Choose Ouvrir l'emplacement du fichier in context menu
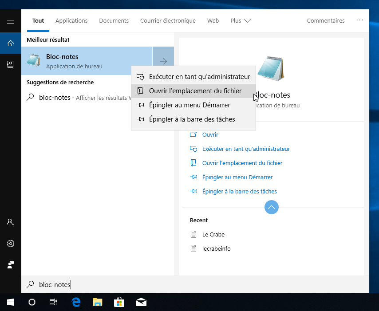 193,91
